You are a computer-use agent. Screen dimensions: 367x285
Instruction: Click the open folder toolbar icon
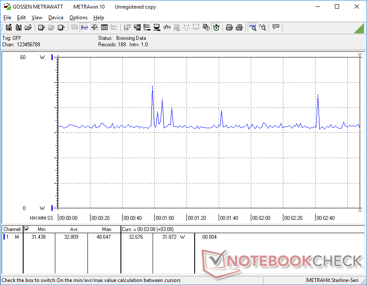point(28,27)
